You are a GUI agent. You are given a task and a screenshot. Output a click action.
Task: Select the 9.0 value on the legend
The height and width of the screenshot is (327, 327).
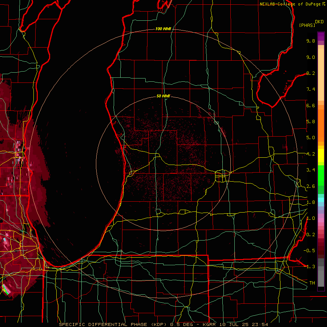point(311,57)
